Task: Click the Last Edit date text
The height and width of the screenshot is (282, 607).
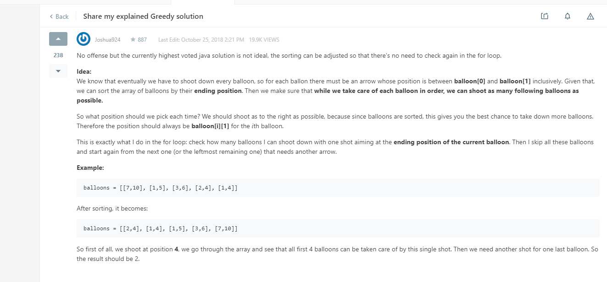Action: (201, 40)
